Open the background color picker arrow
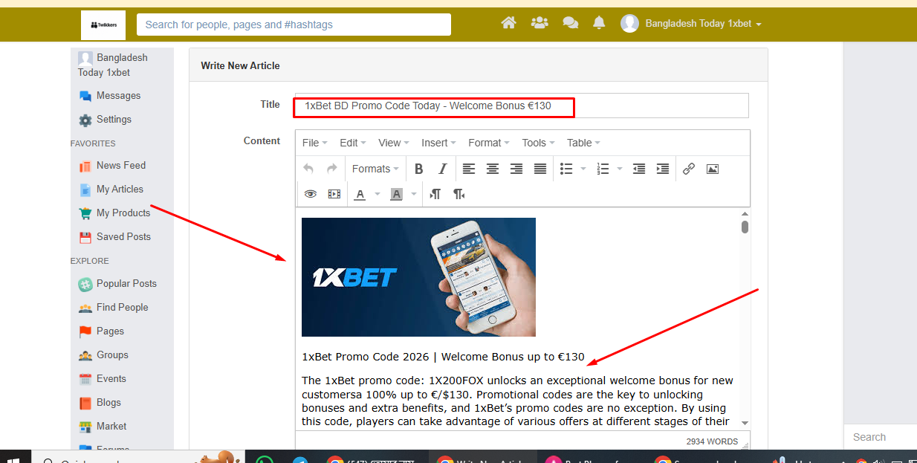The width and height of the screenshot is (917, 463). pyautogui.click(x=413, y=194)
